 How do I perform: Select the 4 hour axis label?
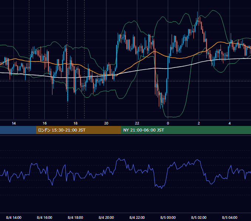click(x=230, y=123)
